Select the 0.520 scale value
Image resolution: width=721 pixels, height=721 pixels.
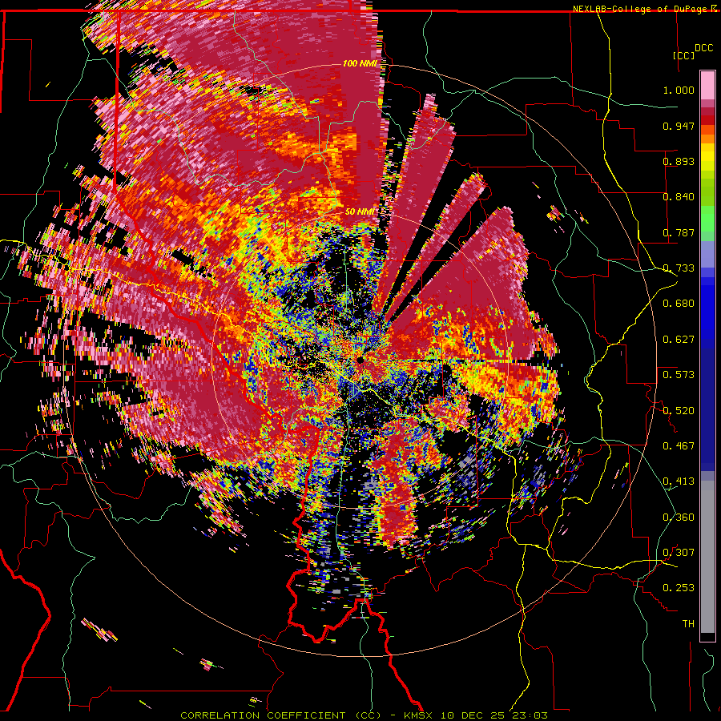[x=679, y=411]
